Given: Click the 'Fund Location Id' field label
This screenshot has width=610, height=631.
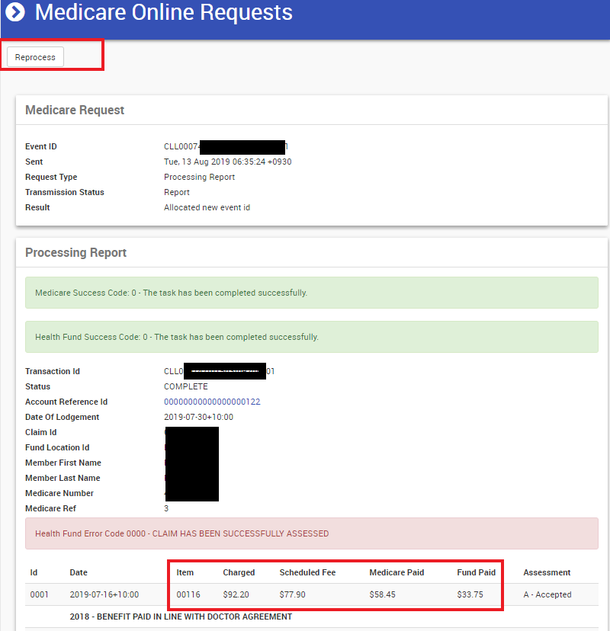Looking at the screenshot, I should (x=57, y=447).
